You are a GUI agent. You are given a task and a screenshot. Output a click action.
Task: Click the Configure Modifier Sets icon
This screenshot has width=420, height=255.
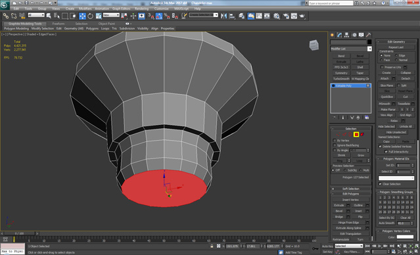coord(367,118)
